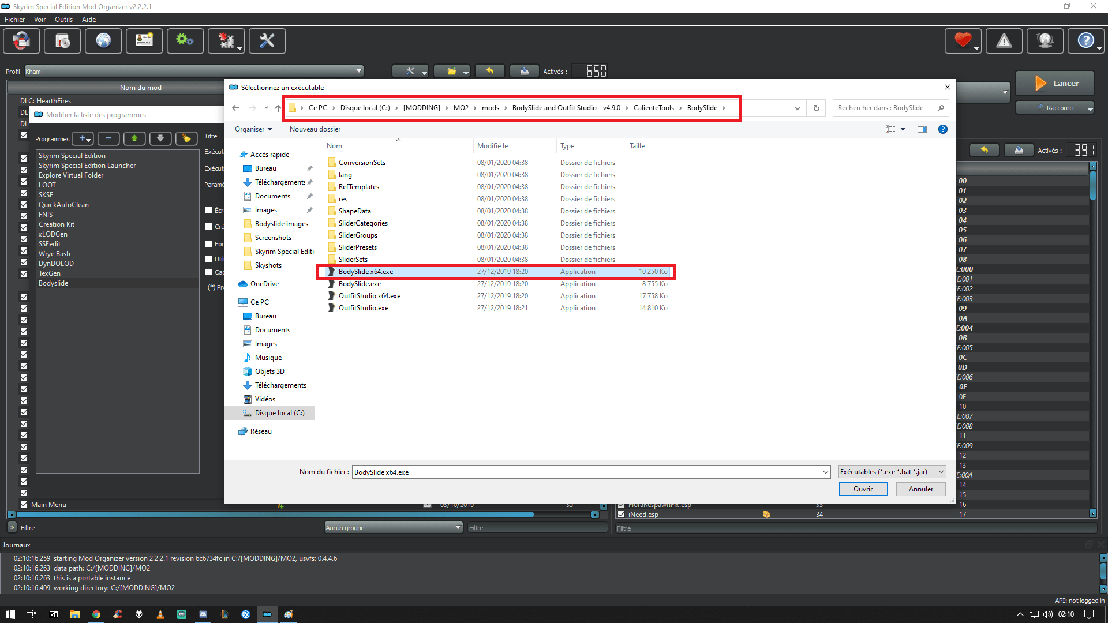
Task: Click the help question mark in dialog
Action: (942, 129)
